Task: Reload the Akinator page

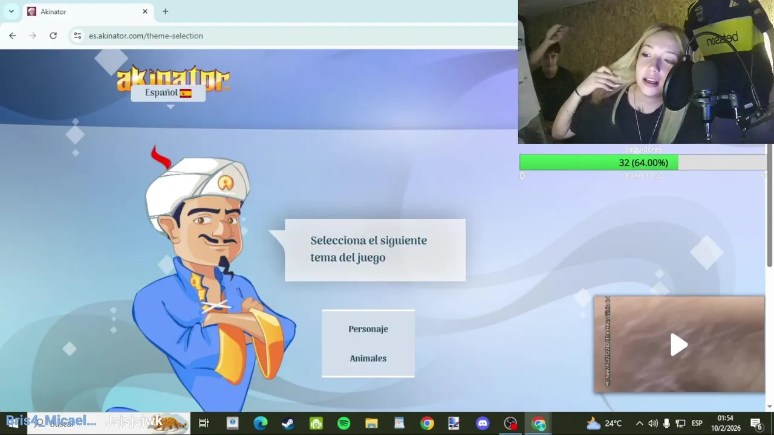Action: [x=53, y=36]
